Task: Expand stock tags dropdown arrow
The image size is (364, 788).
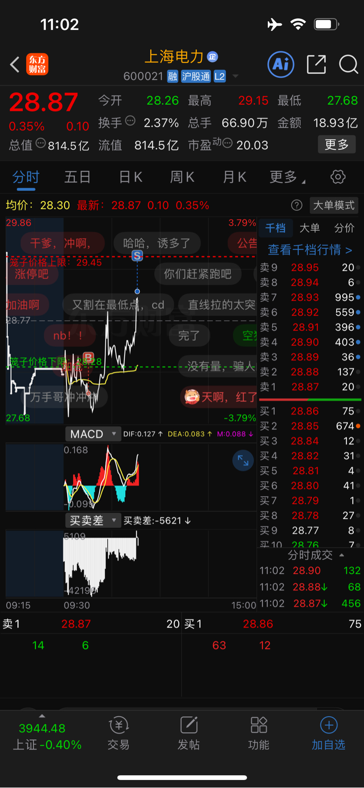Action: pos(235,76)
